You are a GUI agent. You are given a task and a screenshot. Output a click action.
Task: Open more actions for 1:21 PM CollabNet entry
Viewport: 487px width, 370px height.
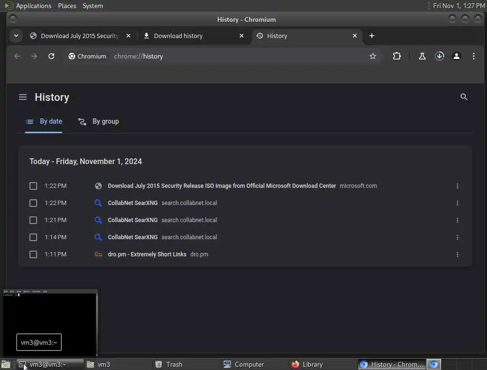pyautogui.click(x=457, y=220)
